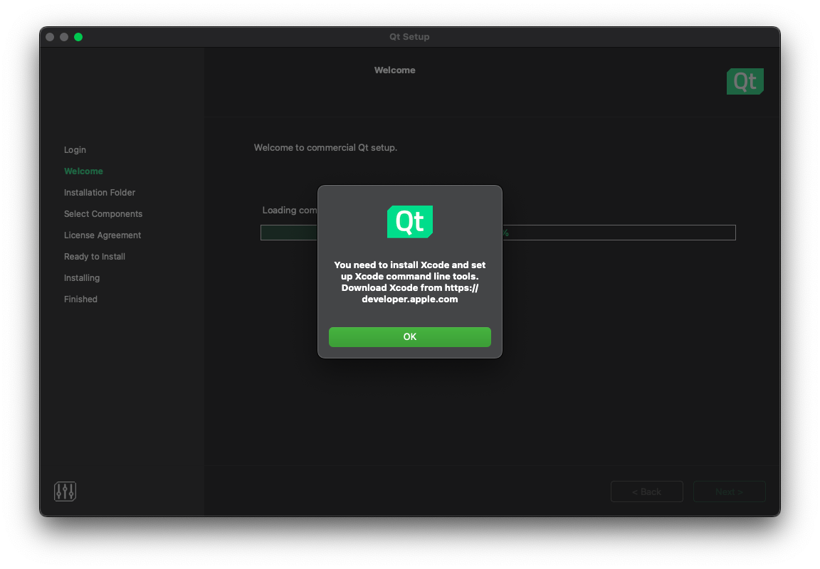Open the installer settings sliders icon
Screen dimensions: 820x569
(65, 491)
